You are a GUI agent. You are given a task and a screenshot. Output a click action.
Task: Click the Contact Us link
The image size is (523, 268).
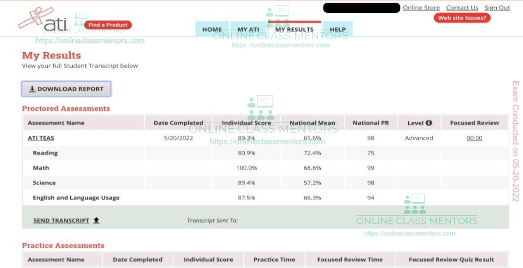coord(462,8)
